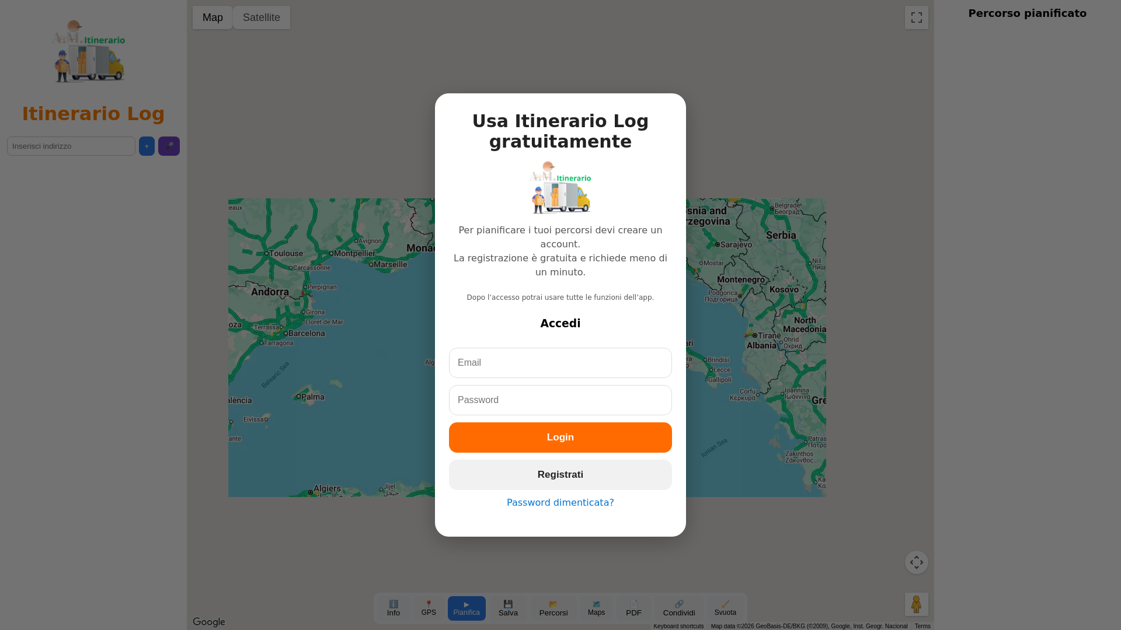Image resolution: width=1121 pixels, height=630 pixels.
Task: Export route as PDF
Action: [x=633, y=608]
